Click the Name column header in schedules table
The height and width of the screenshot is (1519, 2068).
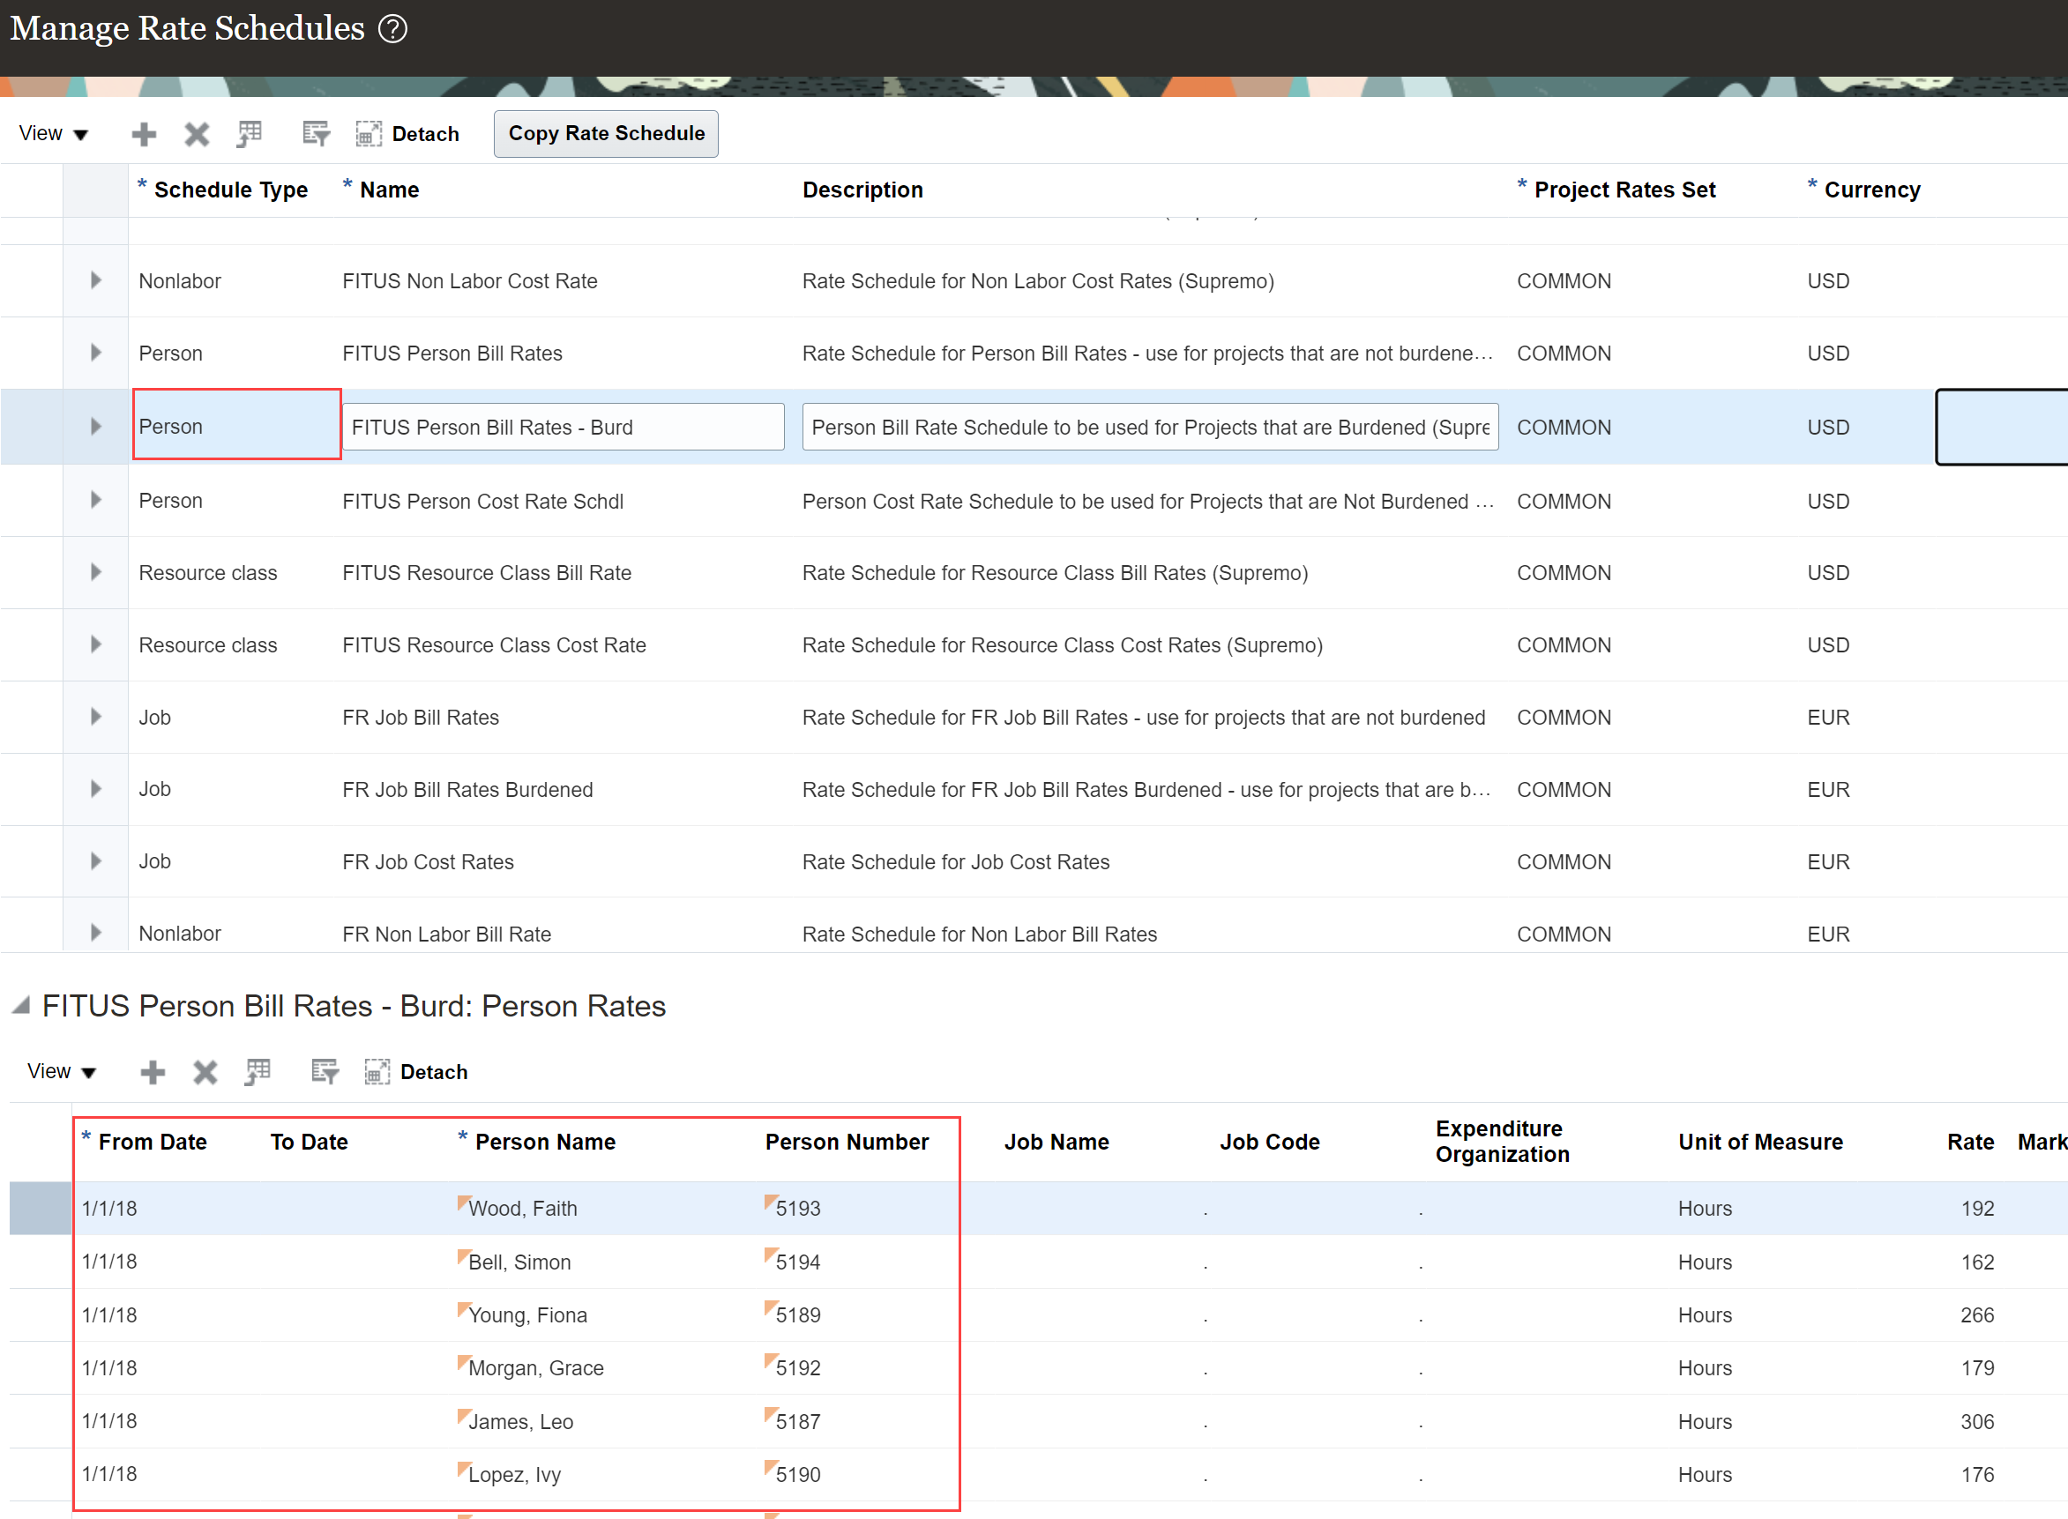click(389, 190)
